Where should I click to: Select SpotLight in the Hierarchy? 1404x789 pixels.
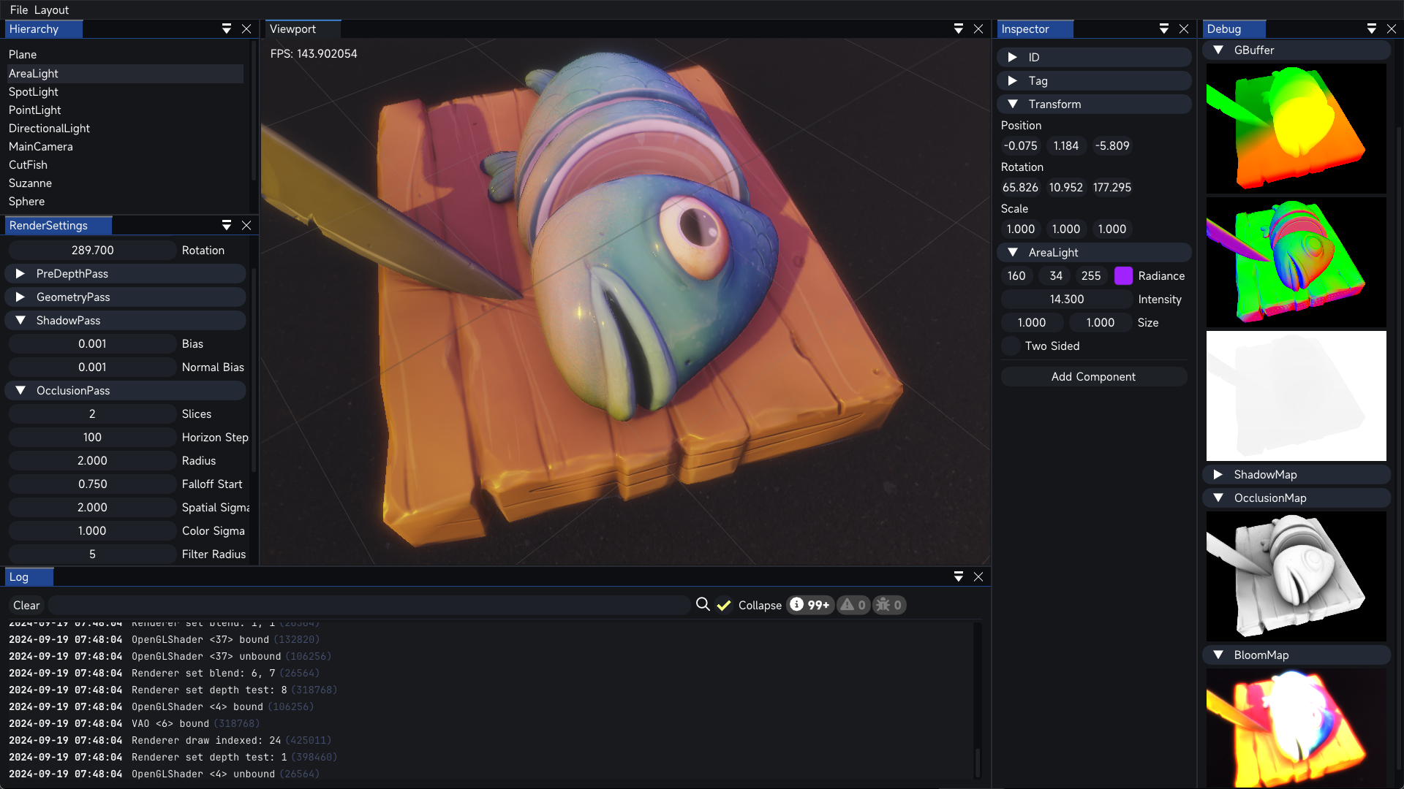click(x=124, y=92)
